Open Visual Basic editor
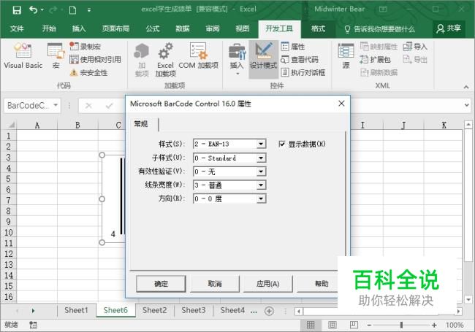Screen dimensions: 475x332 click(23, 55)
